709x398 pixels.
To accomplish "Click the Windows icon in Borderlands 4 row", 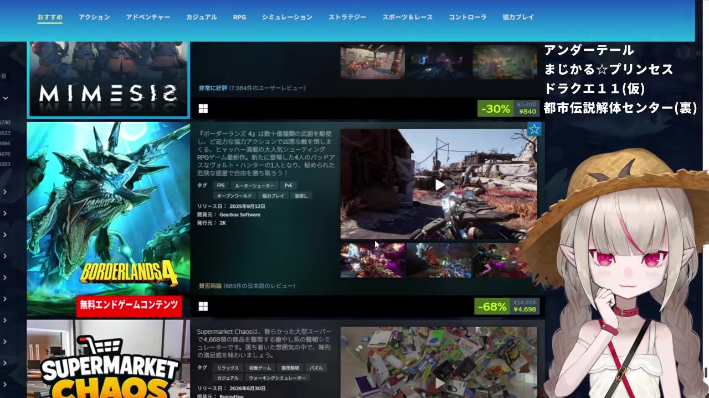I will coord(203,306).
